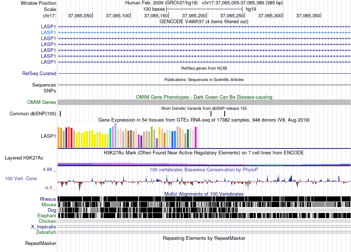Click the X_tropicalis alignment label
The height and width of the screenshot is (252, 351).
44,227
